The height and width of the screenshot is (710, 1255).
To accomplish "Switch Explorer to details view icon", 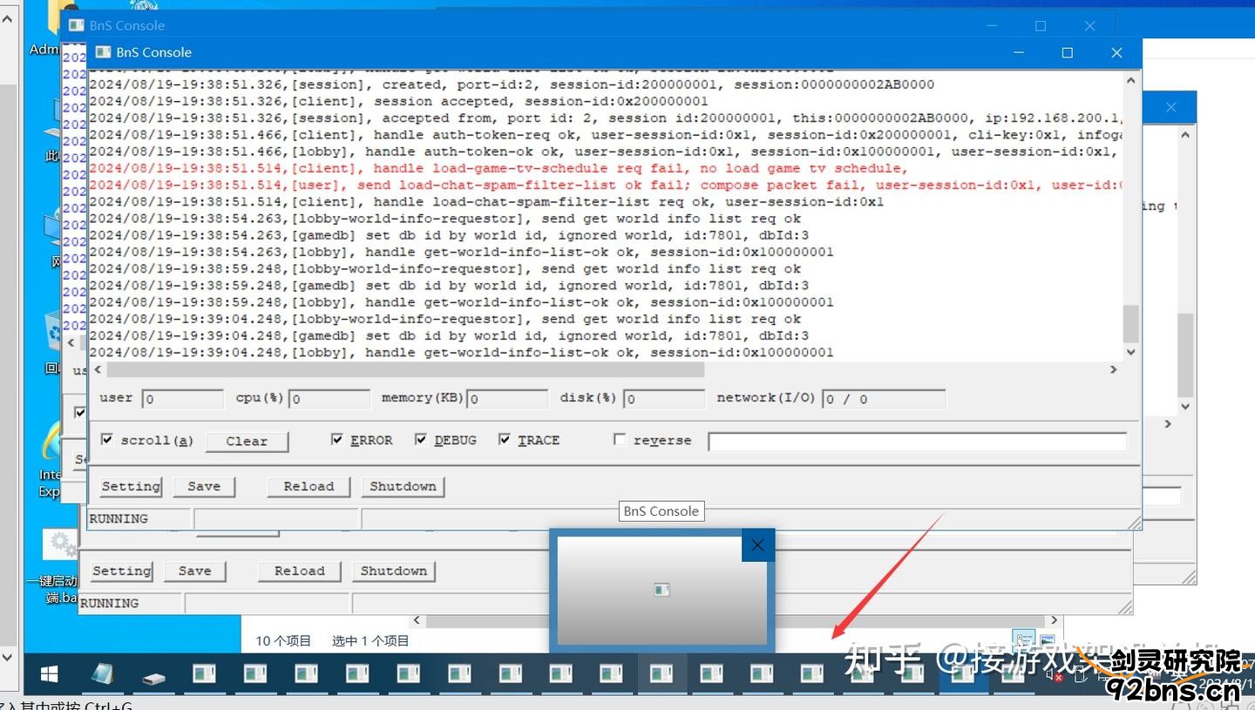I will (x=1023, y=640).
